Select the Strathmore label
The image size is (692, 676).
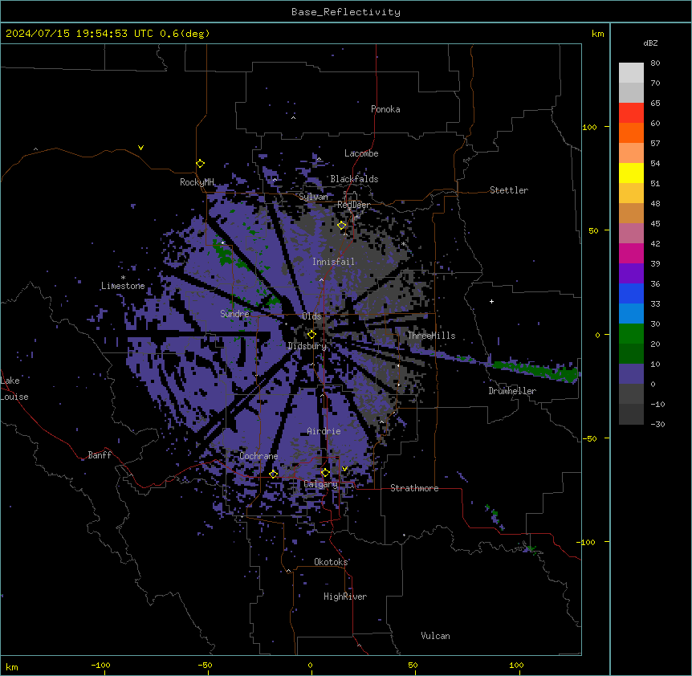pos(414,488)
